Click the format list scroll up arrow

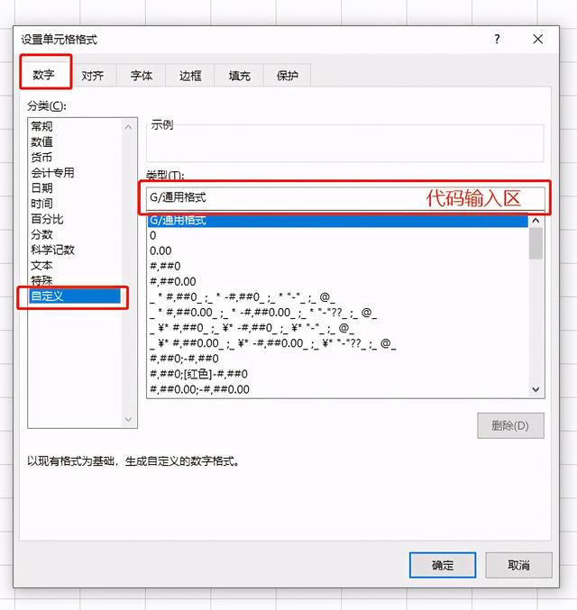[536, 221]
